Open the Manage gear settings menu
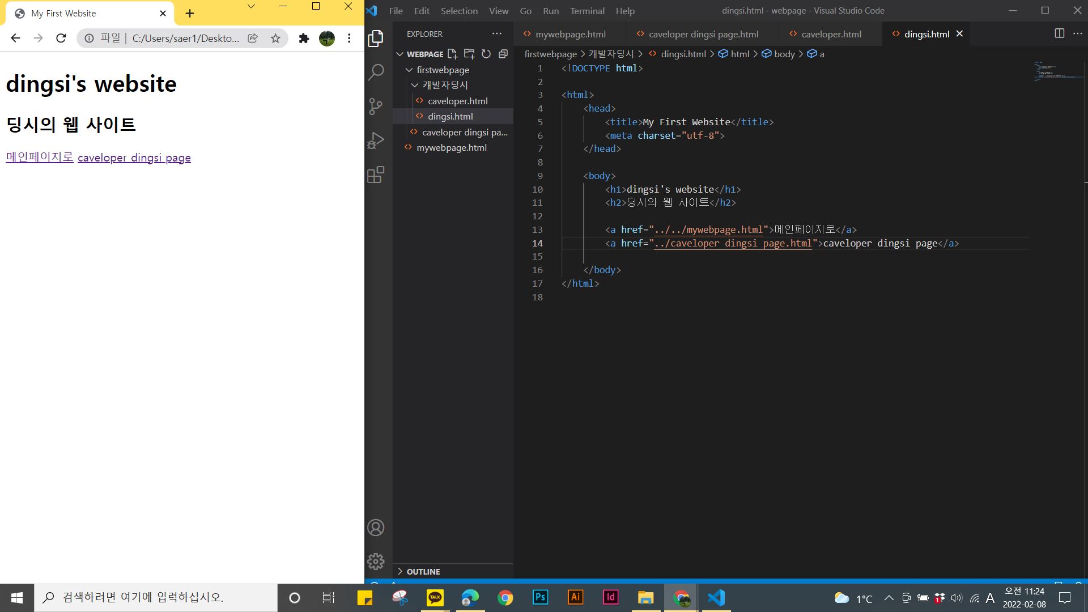This screenshot has height=612, width=1088. [x=376, y=562]
